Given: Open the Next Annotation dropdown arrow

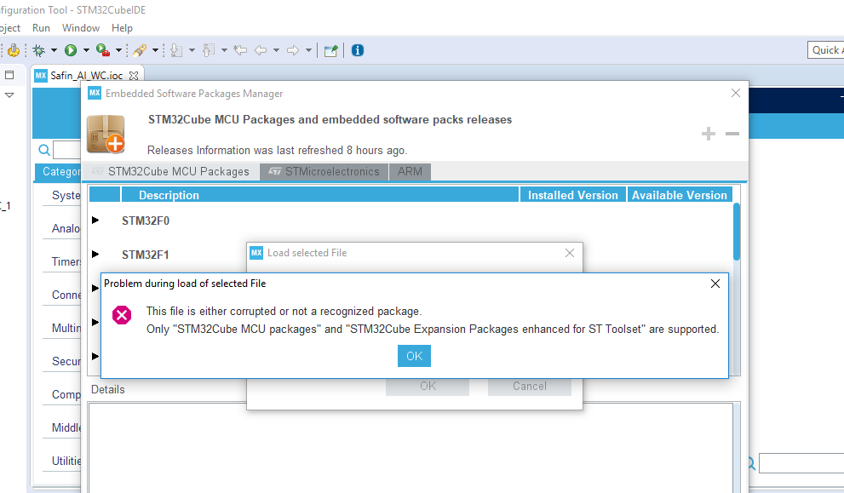Looking at the screenshot, I should [192, 50].
